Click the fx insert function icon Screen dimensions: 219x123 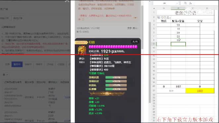pyautogui.click(x=190, y=3)
